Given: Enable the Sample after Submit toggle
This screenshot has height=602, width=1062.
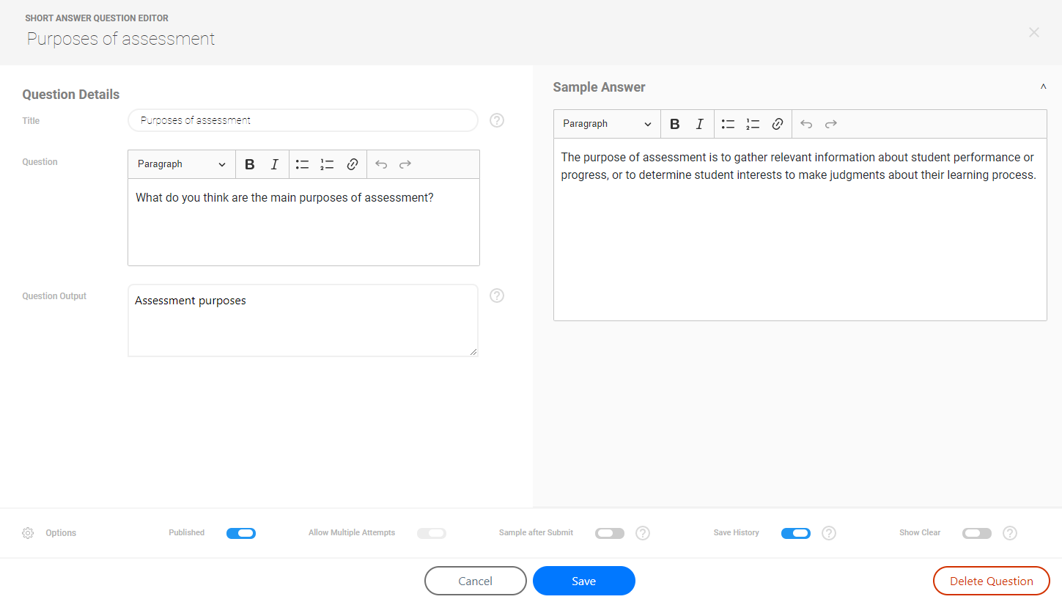Looking at the screenshot, I should (610, 533).
